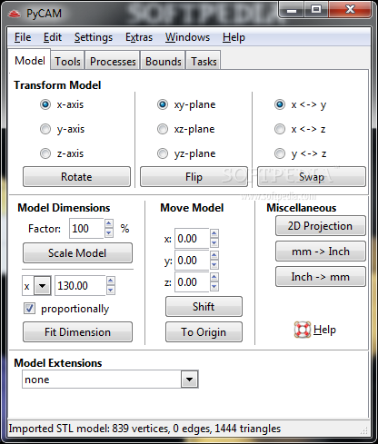Click the To Origin button
The width and height of the screenshot is (378, 444).
(x=204, y=332)
